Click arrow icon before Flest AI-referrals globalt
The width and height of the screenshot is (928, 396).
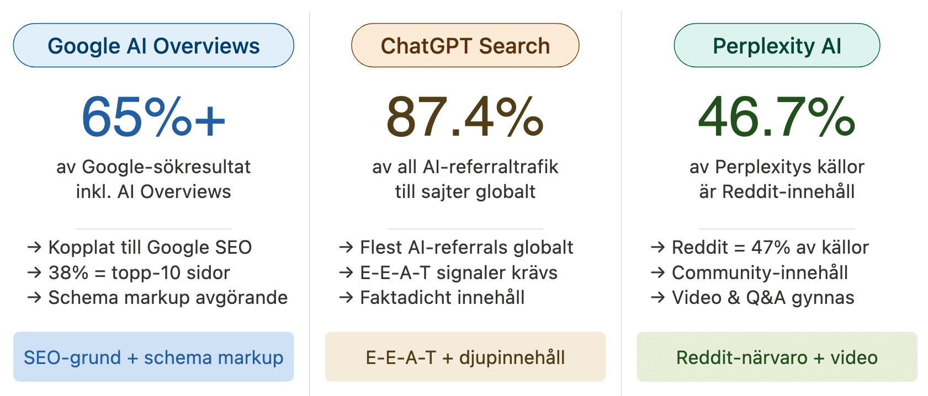click(x=346, y=247)
